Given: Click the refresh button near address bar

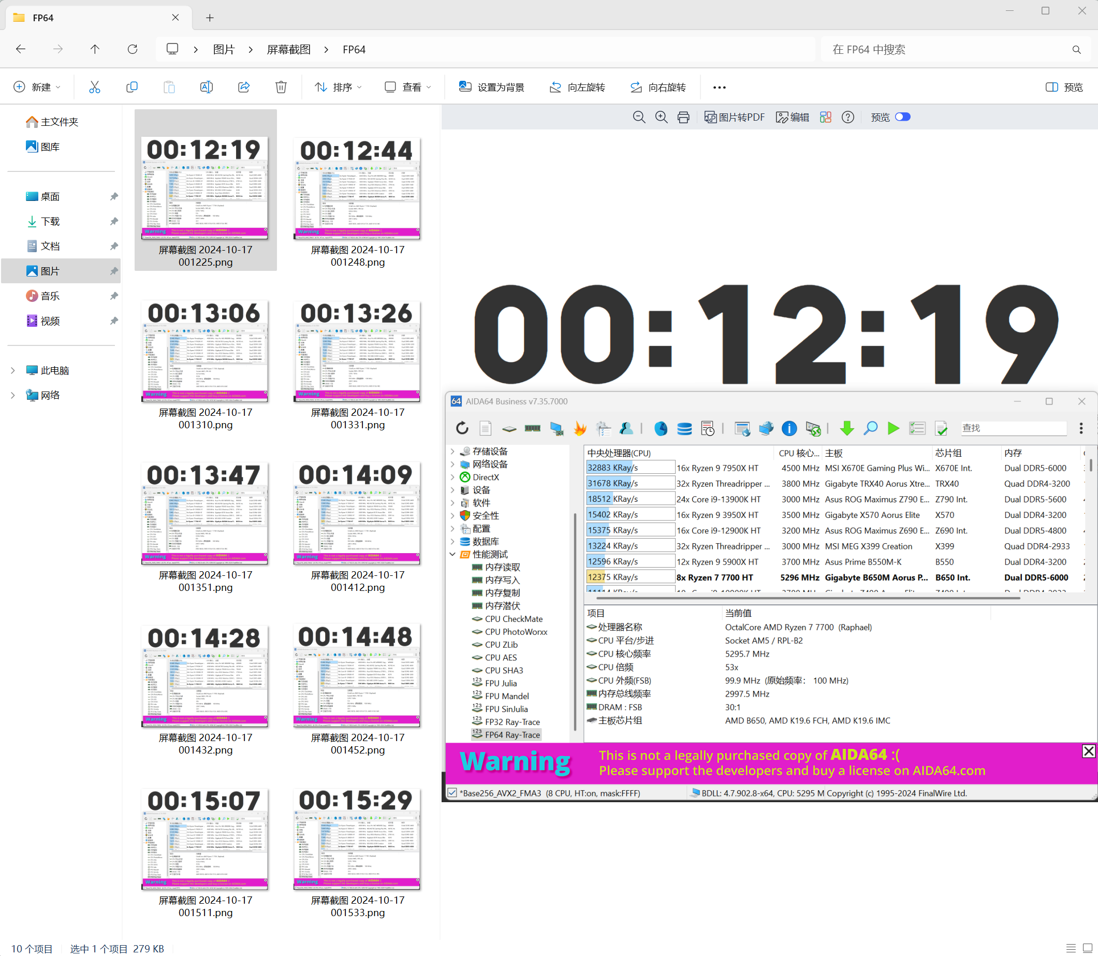Looking at the screenshot, I should (x=132, y=49).
